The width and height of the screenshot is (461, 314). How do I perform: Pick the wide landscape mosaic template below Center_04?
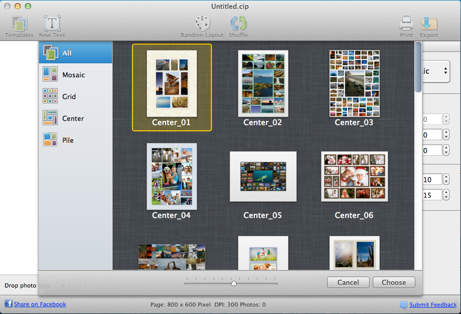coord(172,257)
